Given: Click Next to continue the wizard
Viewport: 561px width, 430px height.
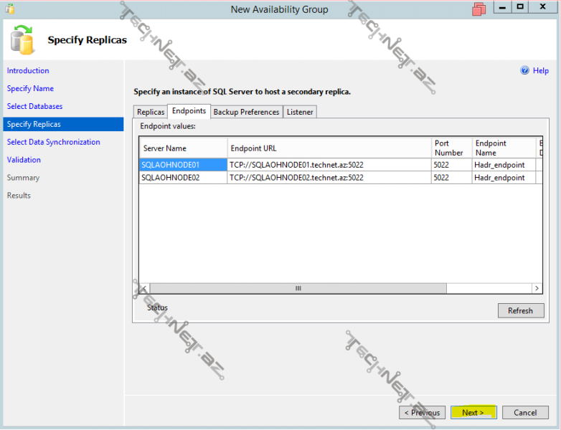Looking at the screenshot, I should coord(473,413).
